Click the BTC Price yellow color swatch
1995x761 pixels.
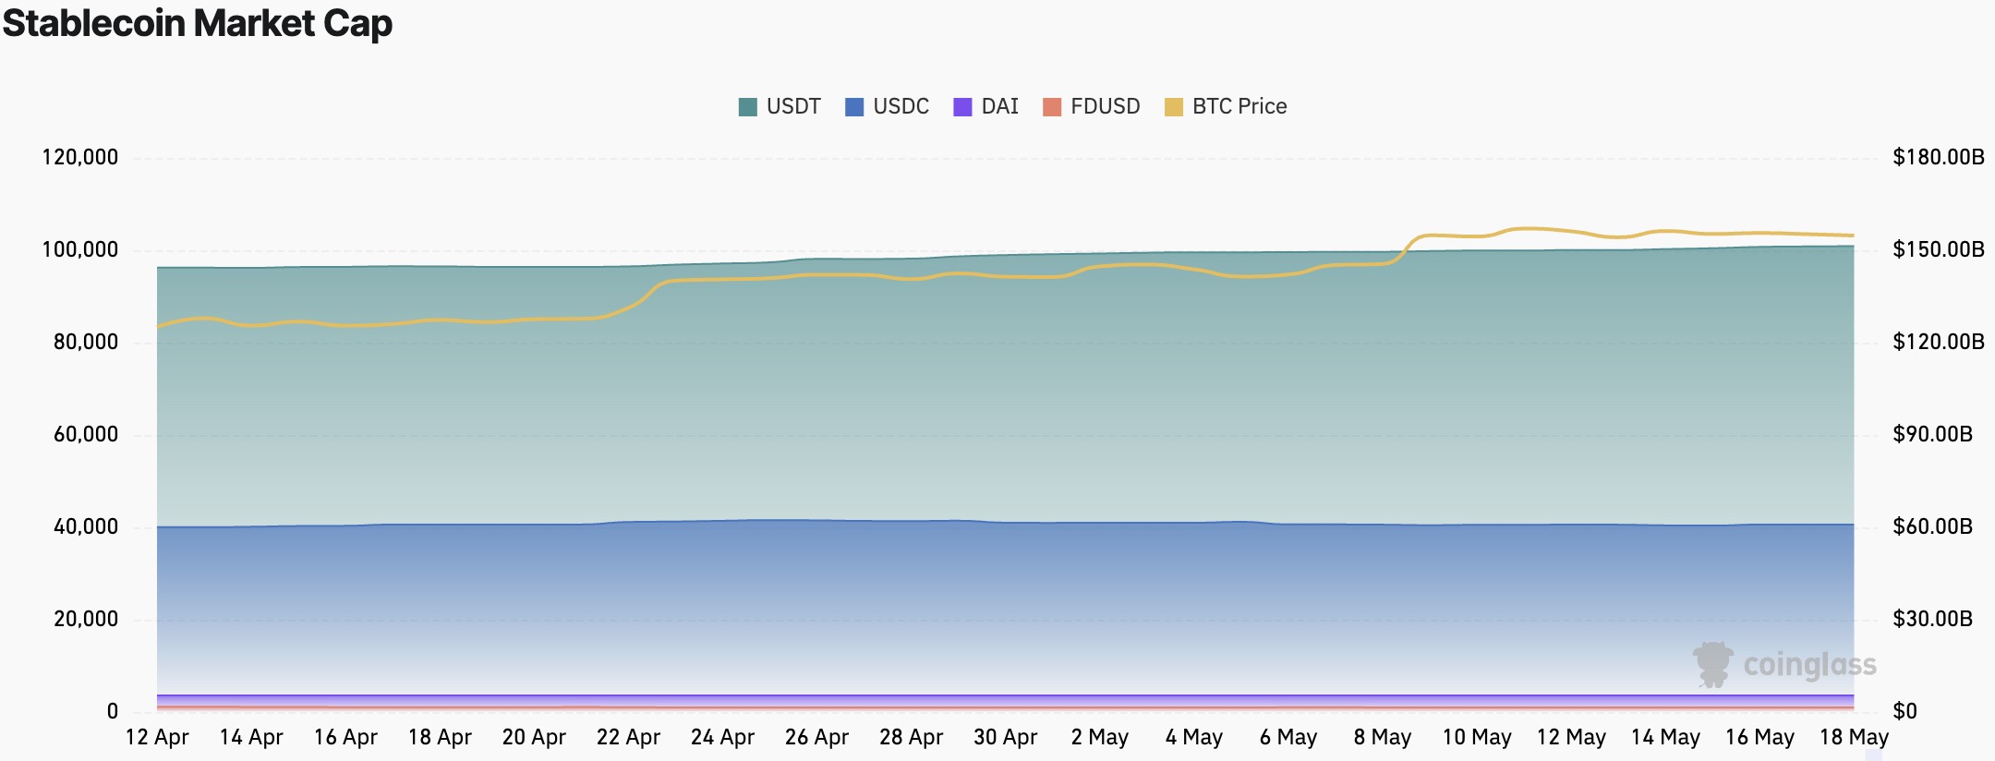click(x=1174, y=107)
